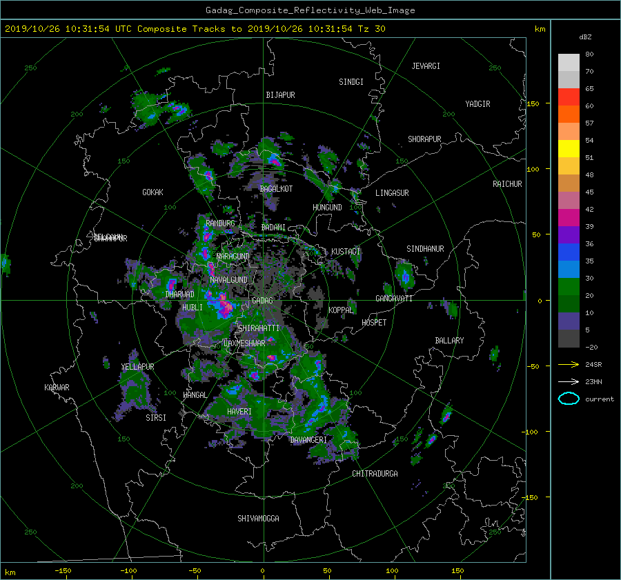Image resolution: width=621 pixels, height=580 pixels.
Task: Click the white 23MN track arrow in legend
Action: click(x=569, y=381)
